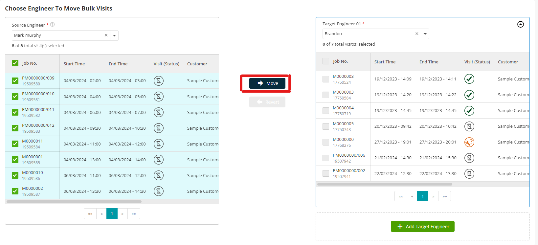The width and height of the screenshot is (538, 245).
Task: Uncheck the select-all checkbox in source table
Action: click(x=15, y=63)
